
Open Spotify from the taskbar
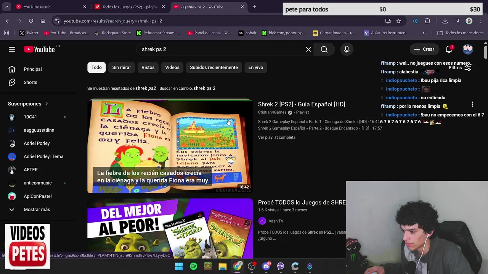[x=193, y=266]
